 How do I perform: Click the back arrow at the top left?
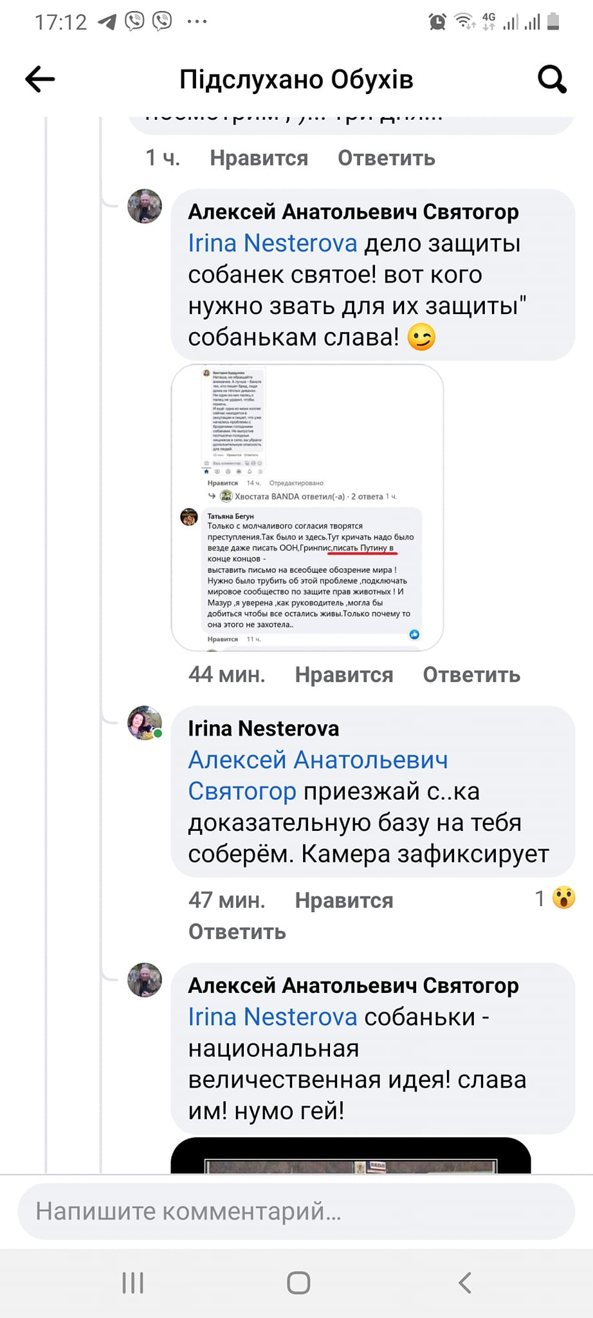[40, 77]
